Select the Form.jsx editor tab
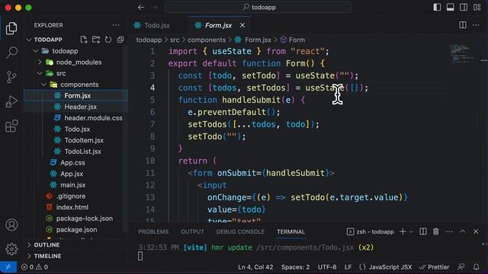 [218, 25]
